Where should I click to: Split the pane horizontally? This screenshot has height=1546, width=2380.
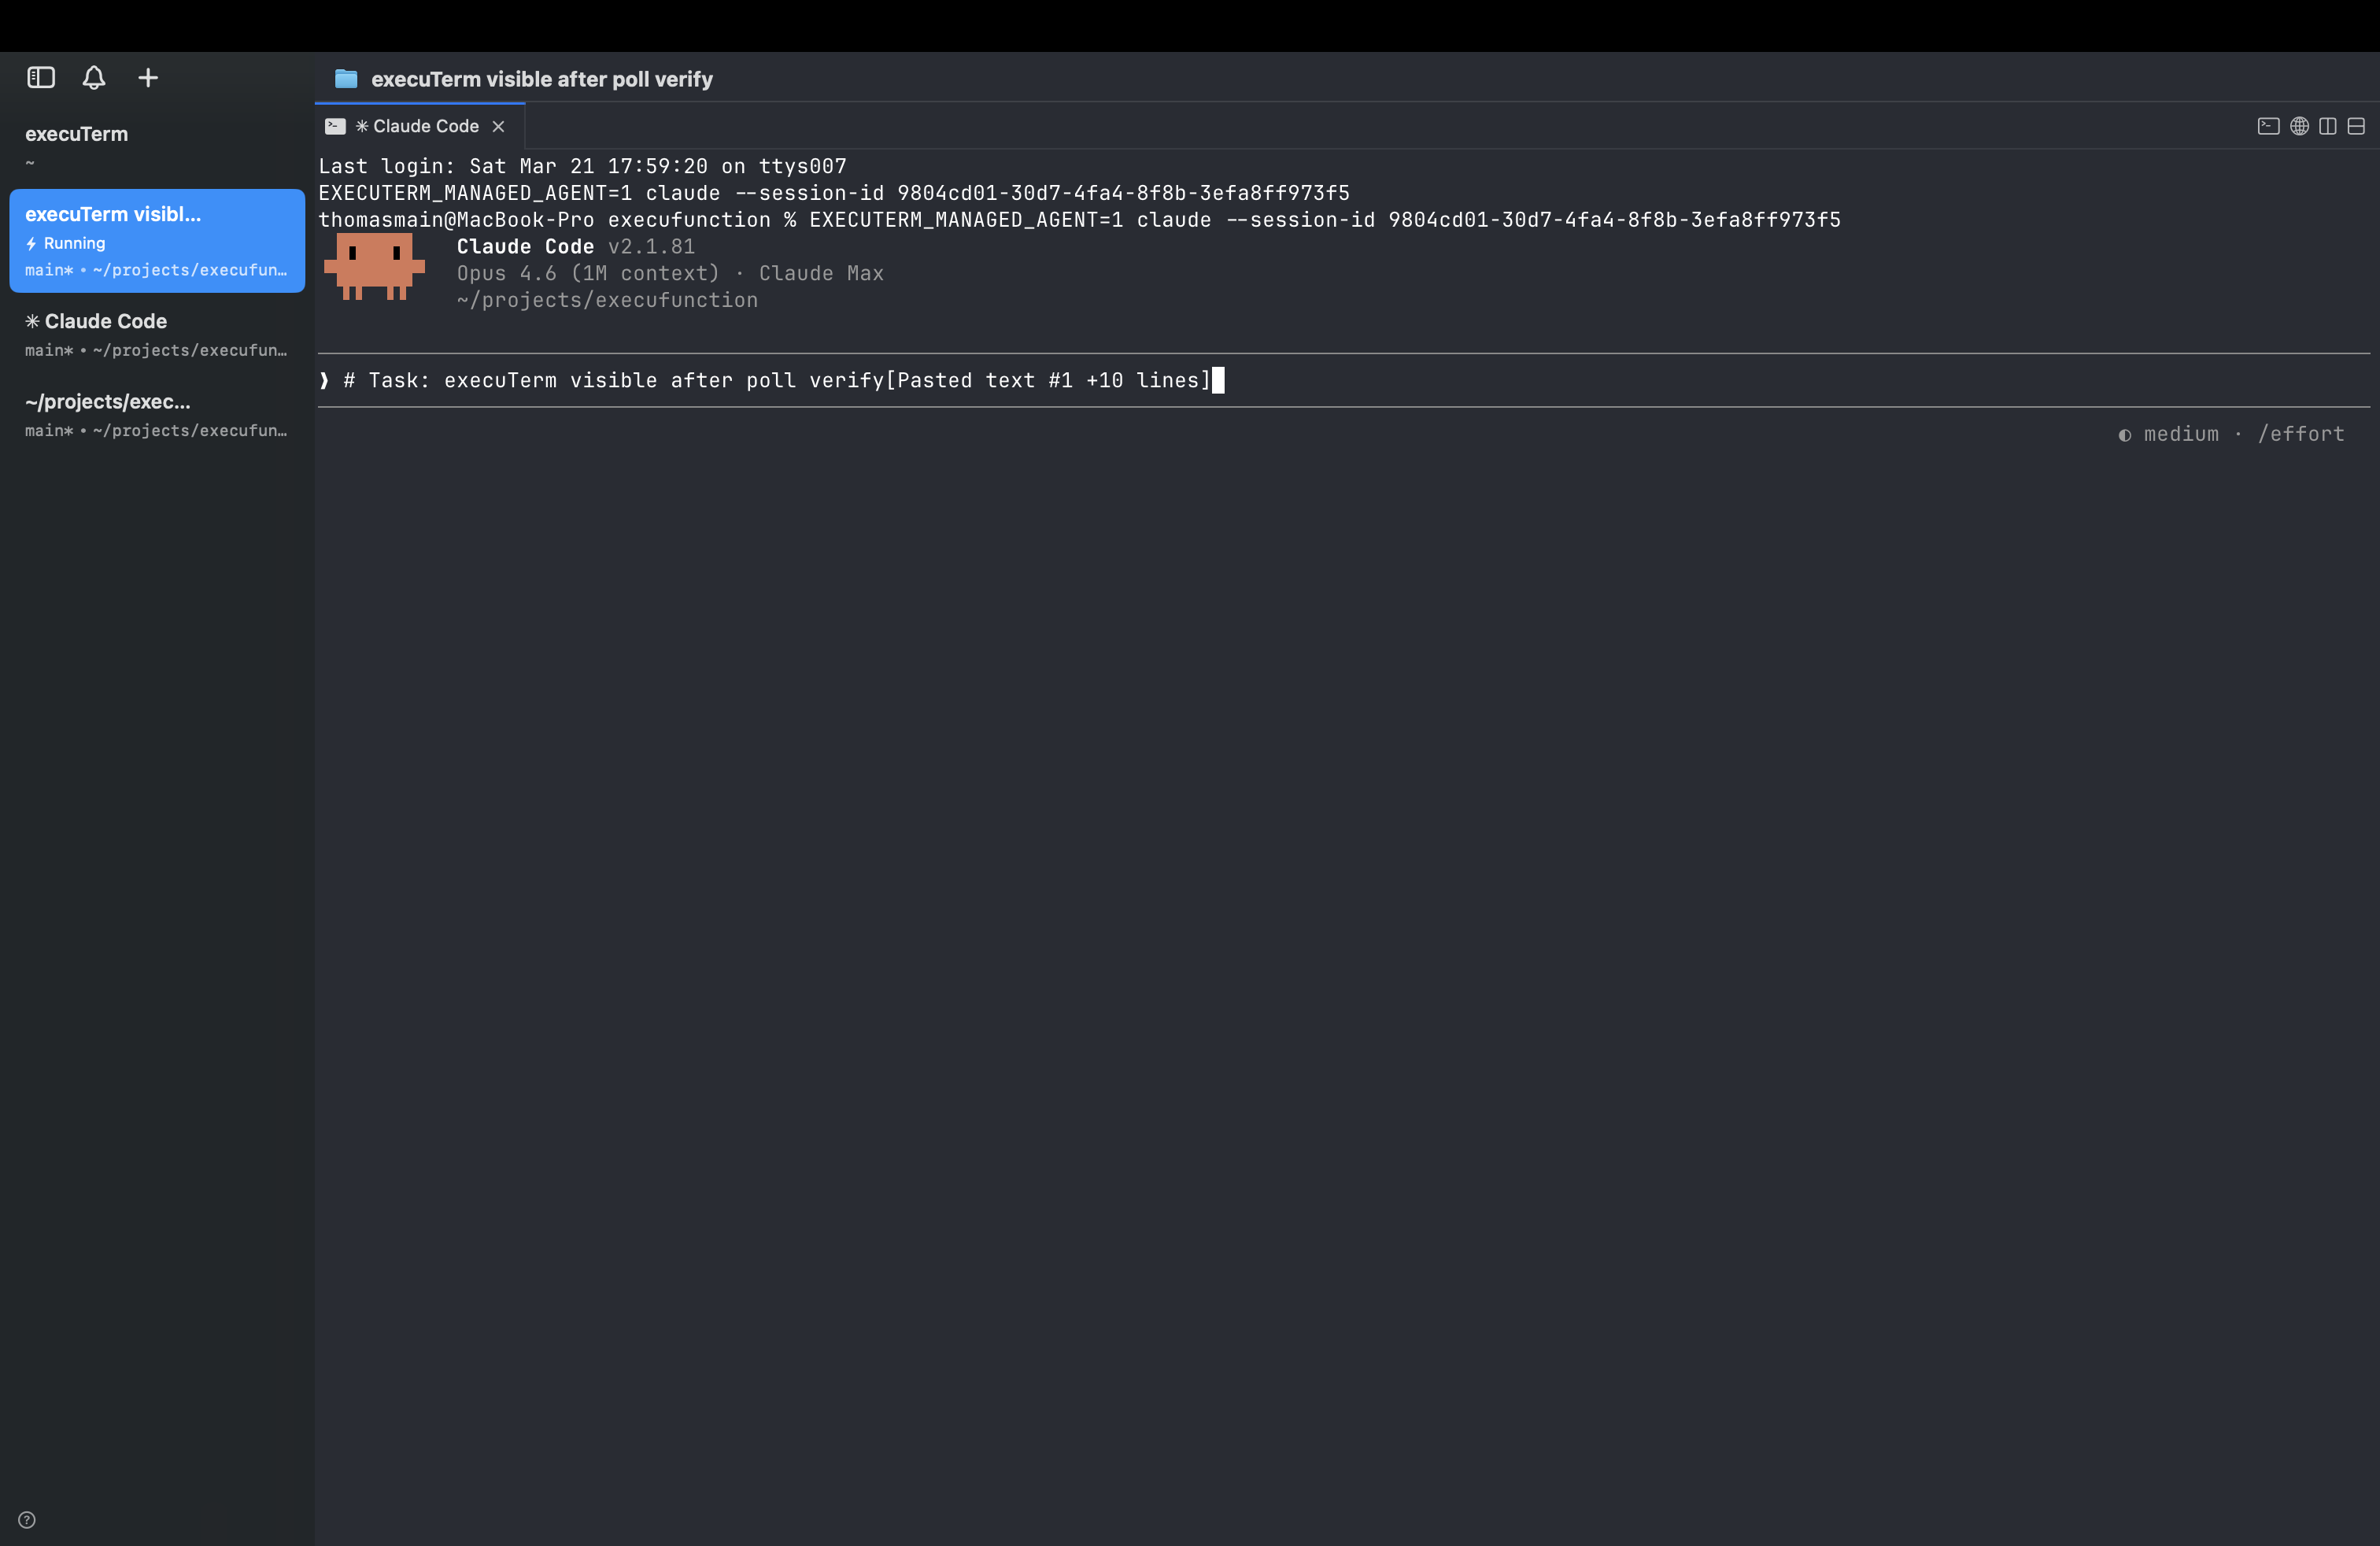2357,127
